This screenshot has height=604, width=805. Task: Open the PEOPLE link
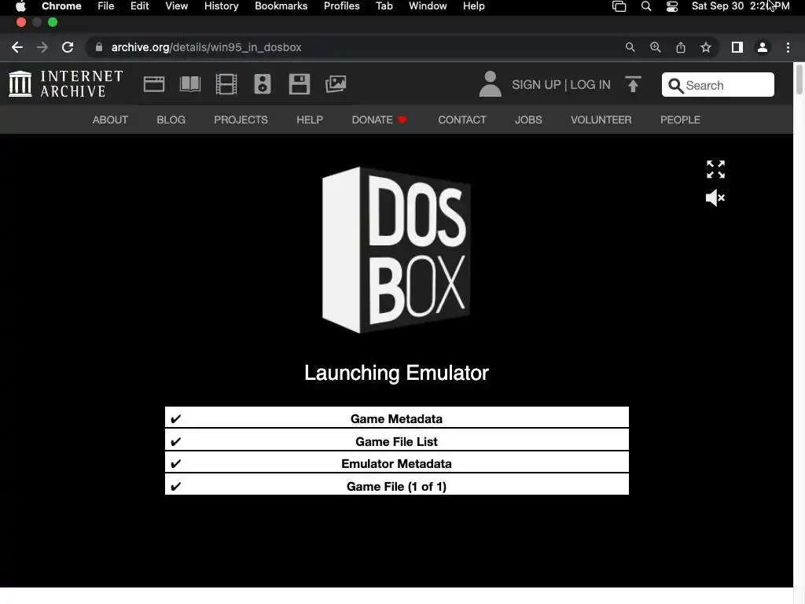click(x=680, y=120)
